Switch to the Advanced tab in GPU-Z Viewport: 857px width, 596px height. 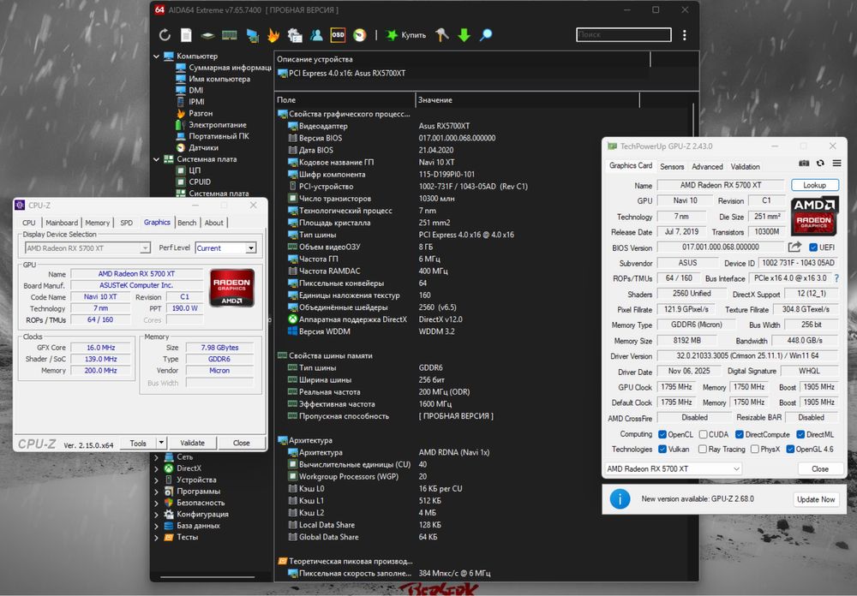click(707, 167)
